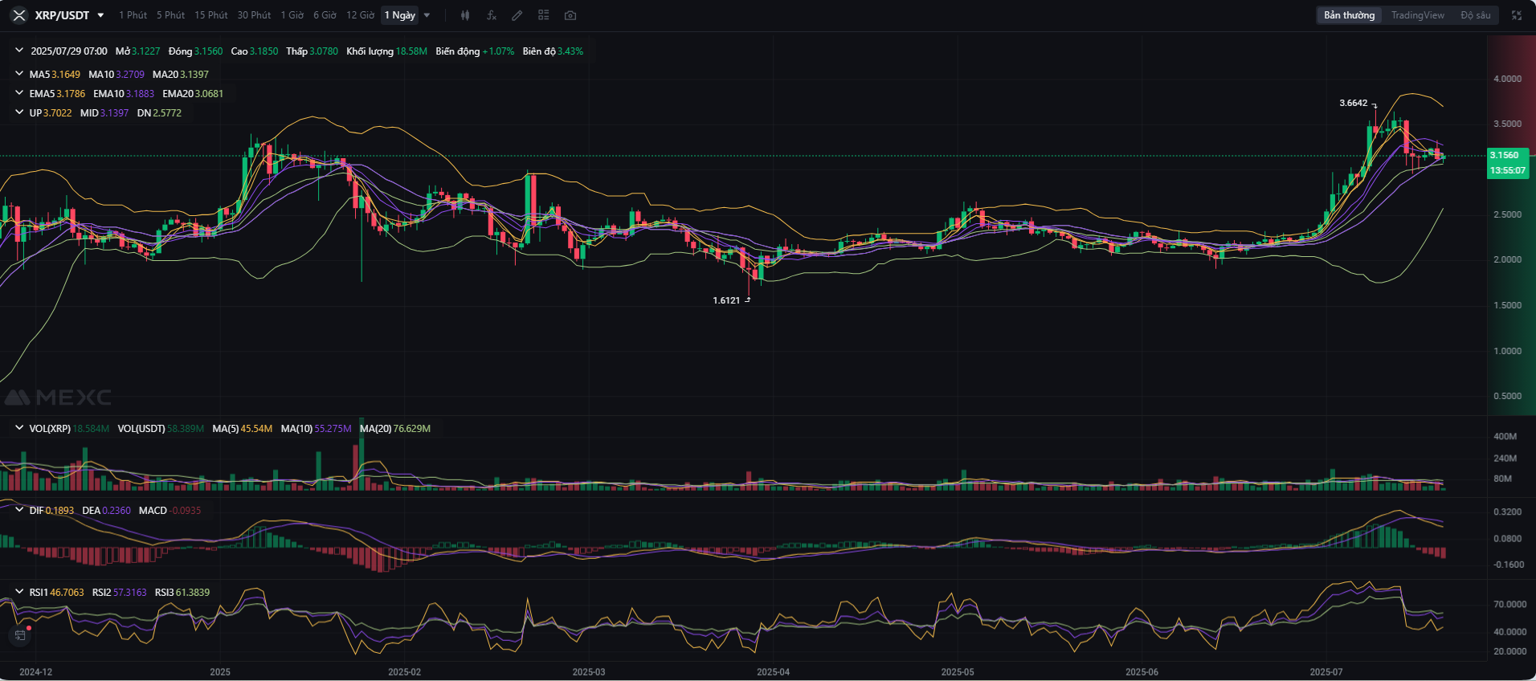Open the candlestick chart type icon
This screenshot has width=1536, height=681.
pyautogui.click(x=465, y=15)
